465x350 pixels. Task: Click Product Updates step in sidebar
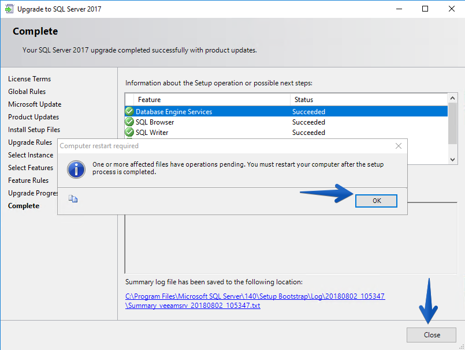click(x=34, y=117)
